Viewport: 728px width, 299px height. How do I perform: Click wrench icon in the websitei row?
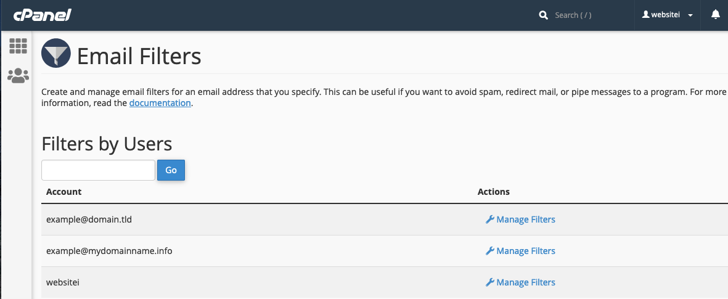(490, 282)
